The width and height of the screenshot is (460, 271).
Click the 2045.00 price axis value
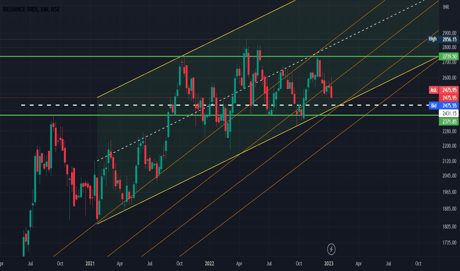click(x=449, y=175)
